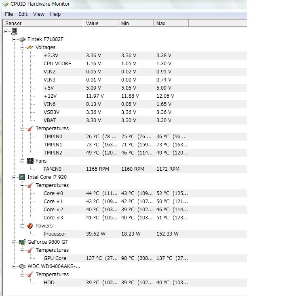The height and width of the screenshot is (296, 291).
Task: Click the 152.33 W max power value
Action: click(x=167, y=234)
